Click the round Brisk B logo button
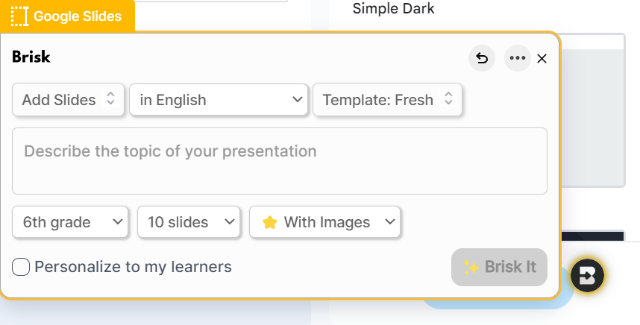This screenshot has height=325, width=640. (588, 275)
